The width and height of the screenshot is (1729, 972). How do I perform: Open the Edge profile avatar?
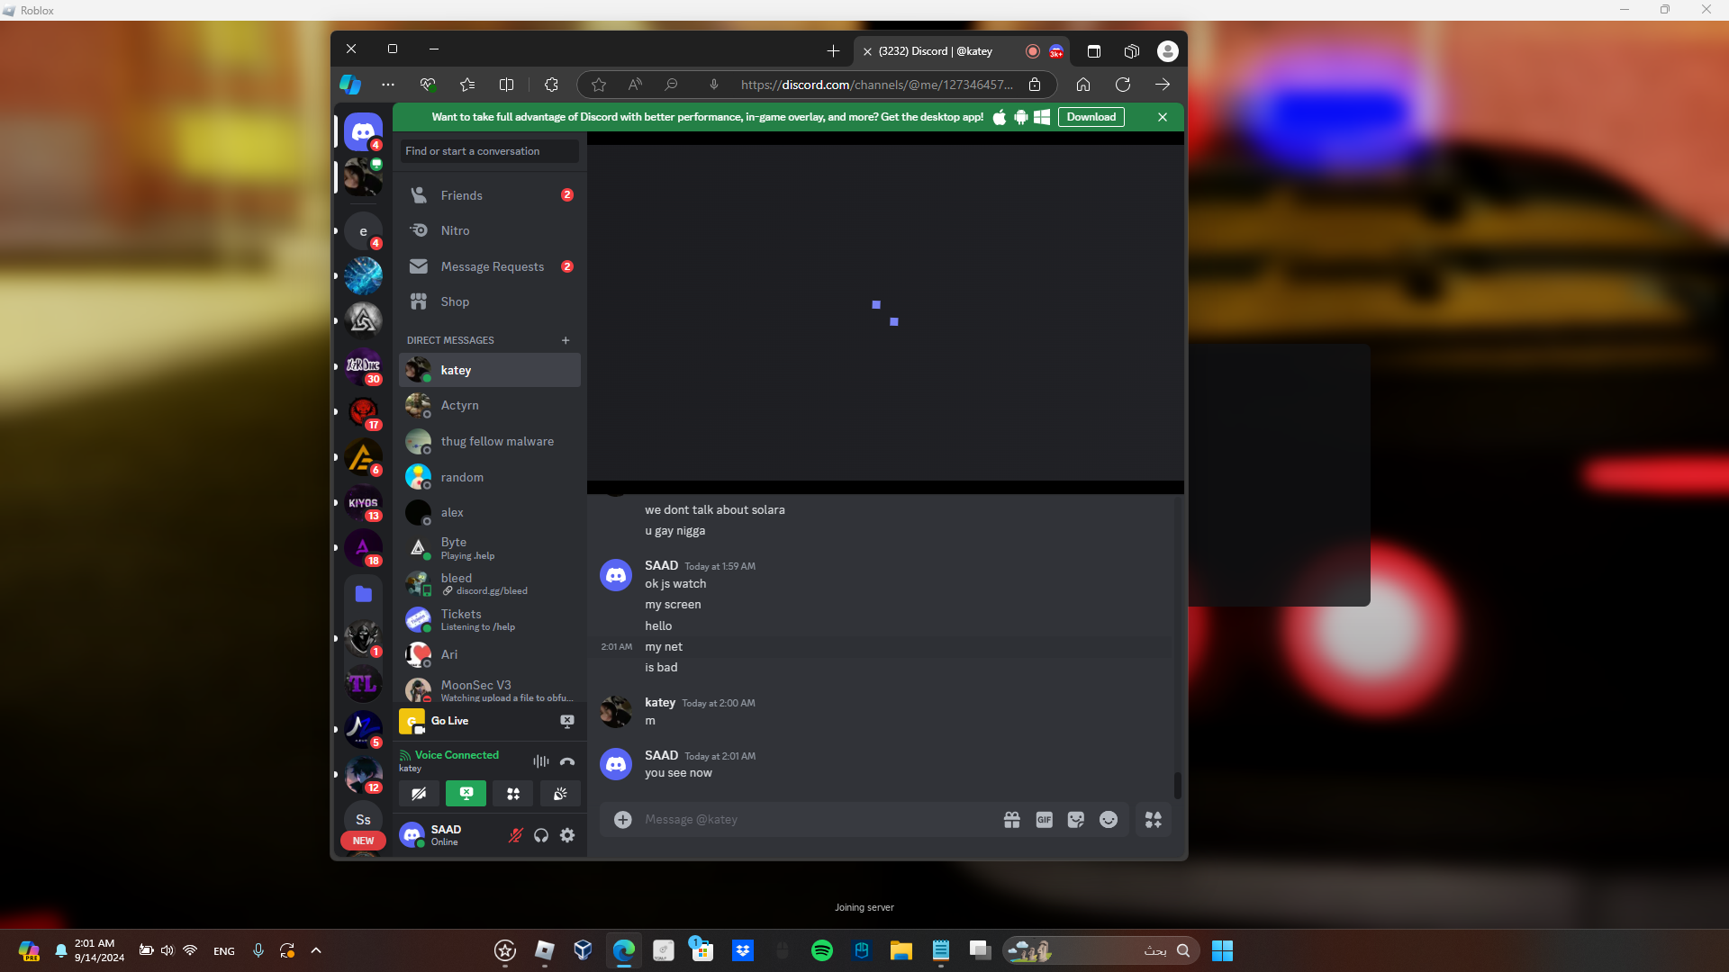[1168, 51]
